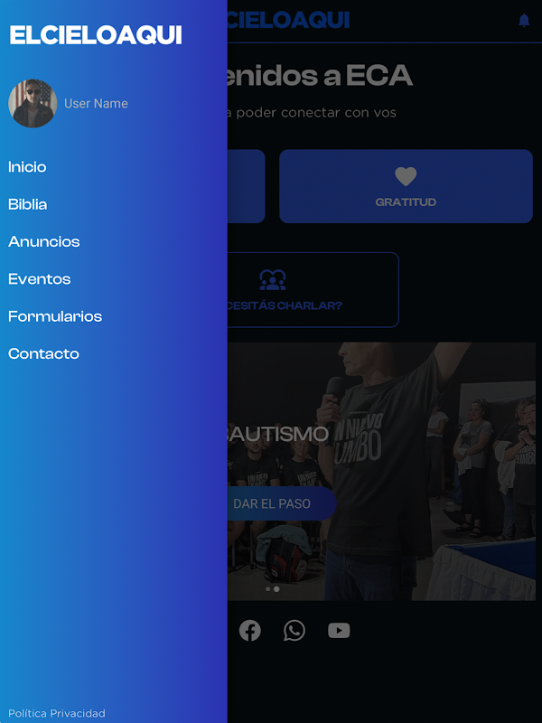The image size is (542, 723).
Task: Open the YouTube channel icon
Action: click(339, 630)
